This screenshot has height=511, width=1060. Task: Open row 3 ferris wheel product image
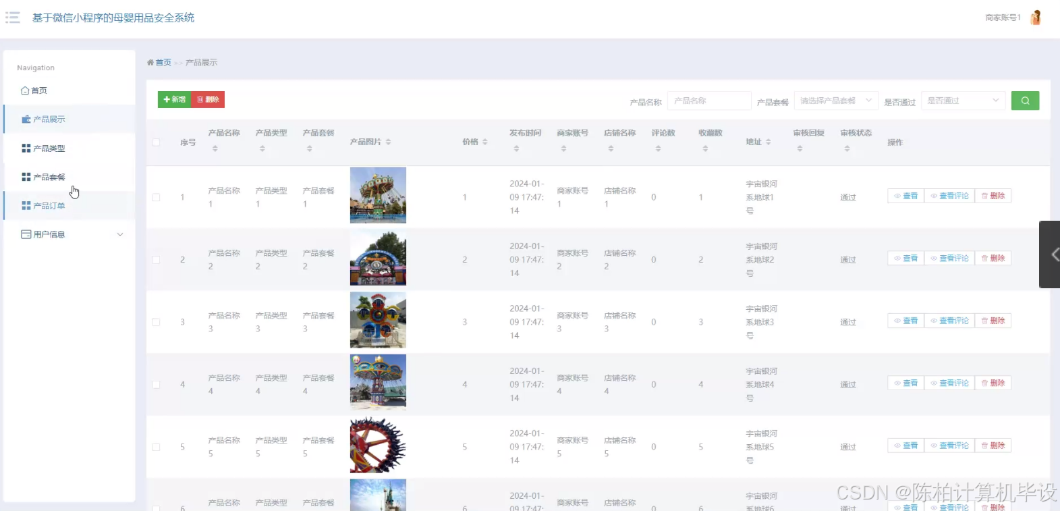pyautogui.click(x=378, y=320)
